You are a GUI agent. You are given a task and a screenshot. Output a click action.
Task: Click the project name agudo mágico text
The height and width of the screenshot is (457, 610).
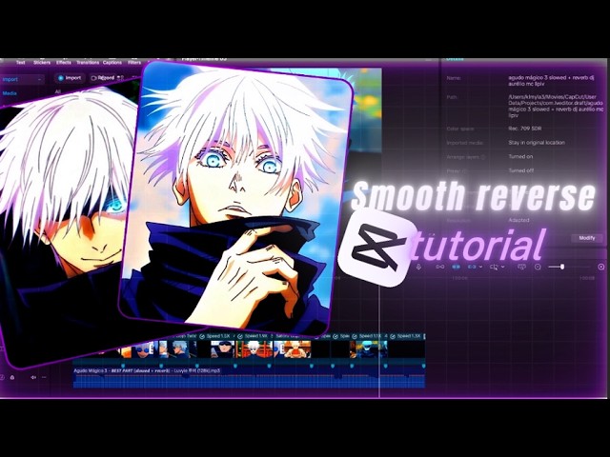(551, 80)
